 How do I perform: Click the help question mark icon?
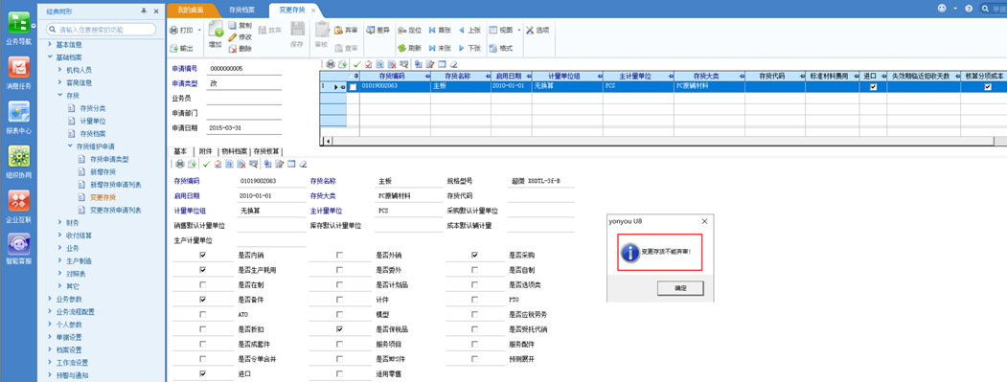point(969,9)
